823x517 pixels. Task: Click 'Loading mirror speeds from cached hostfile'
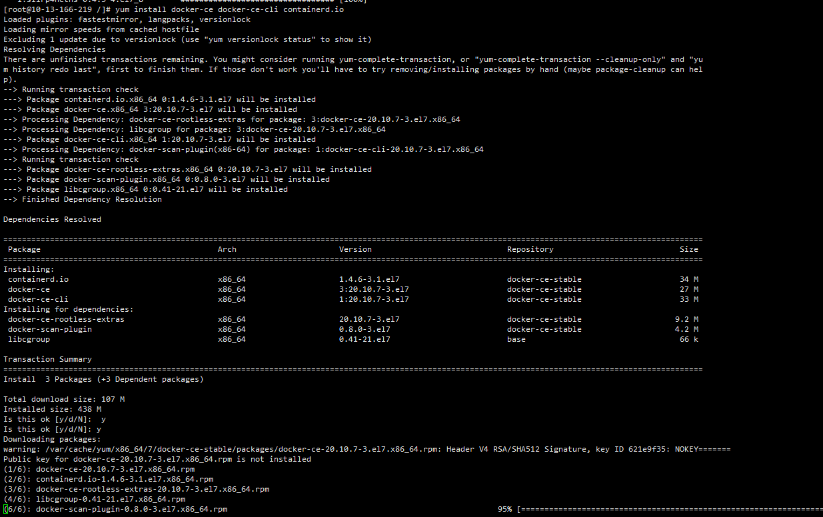(x=101, y=29)
